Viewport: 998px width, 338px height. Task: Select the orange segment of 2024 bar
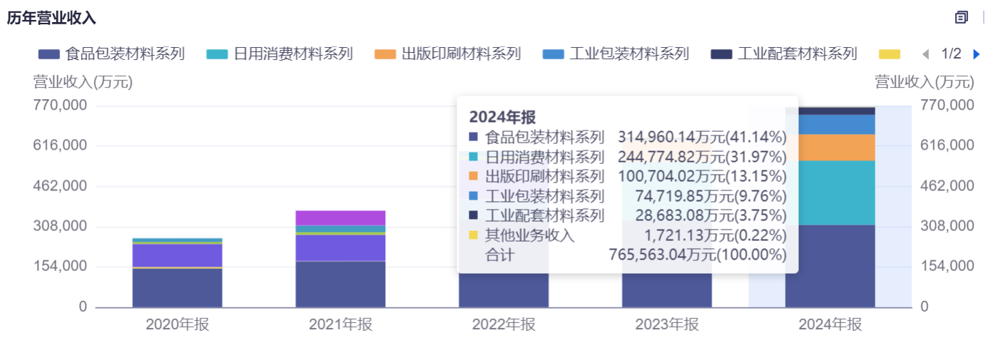(x=830, y=148)
